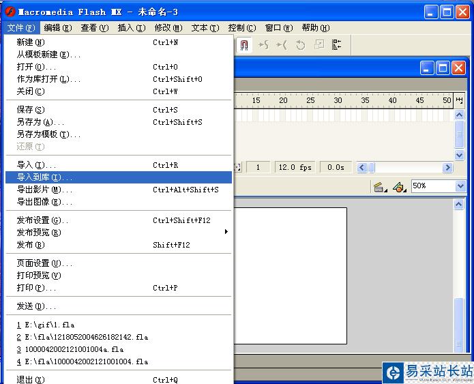Select 导出图像 menu entry

click(119, 202)
